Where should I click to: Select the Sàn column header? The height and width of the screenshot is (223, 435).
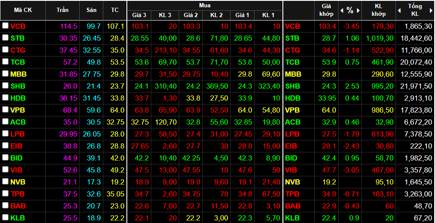click(x=91, y=10)
